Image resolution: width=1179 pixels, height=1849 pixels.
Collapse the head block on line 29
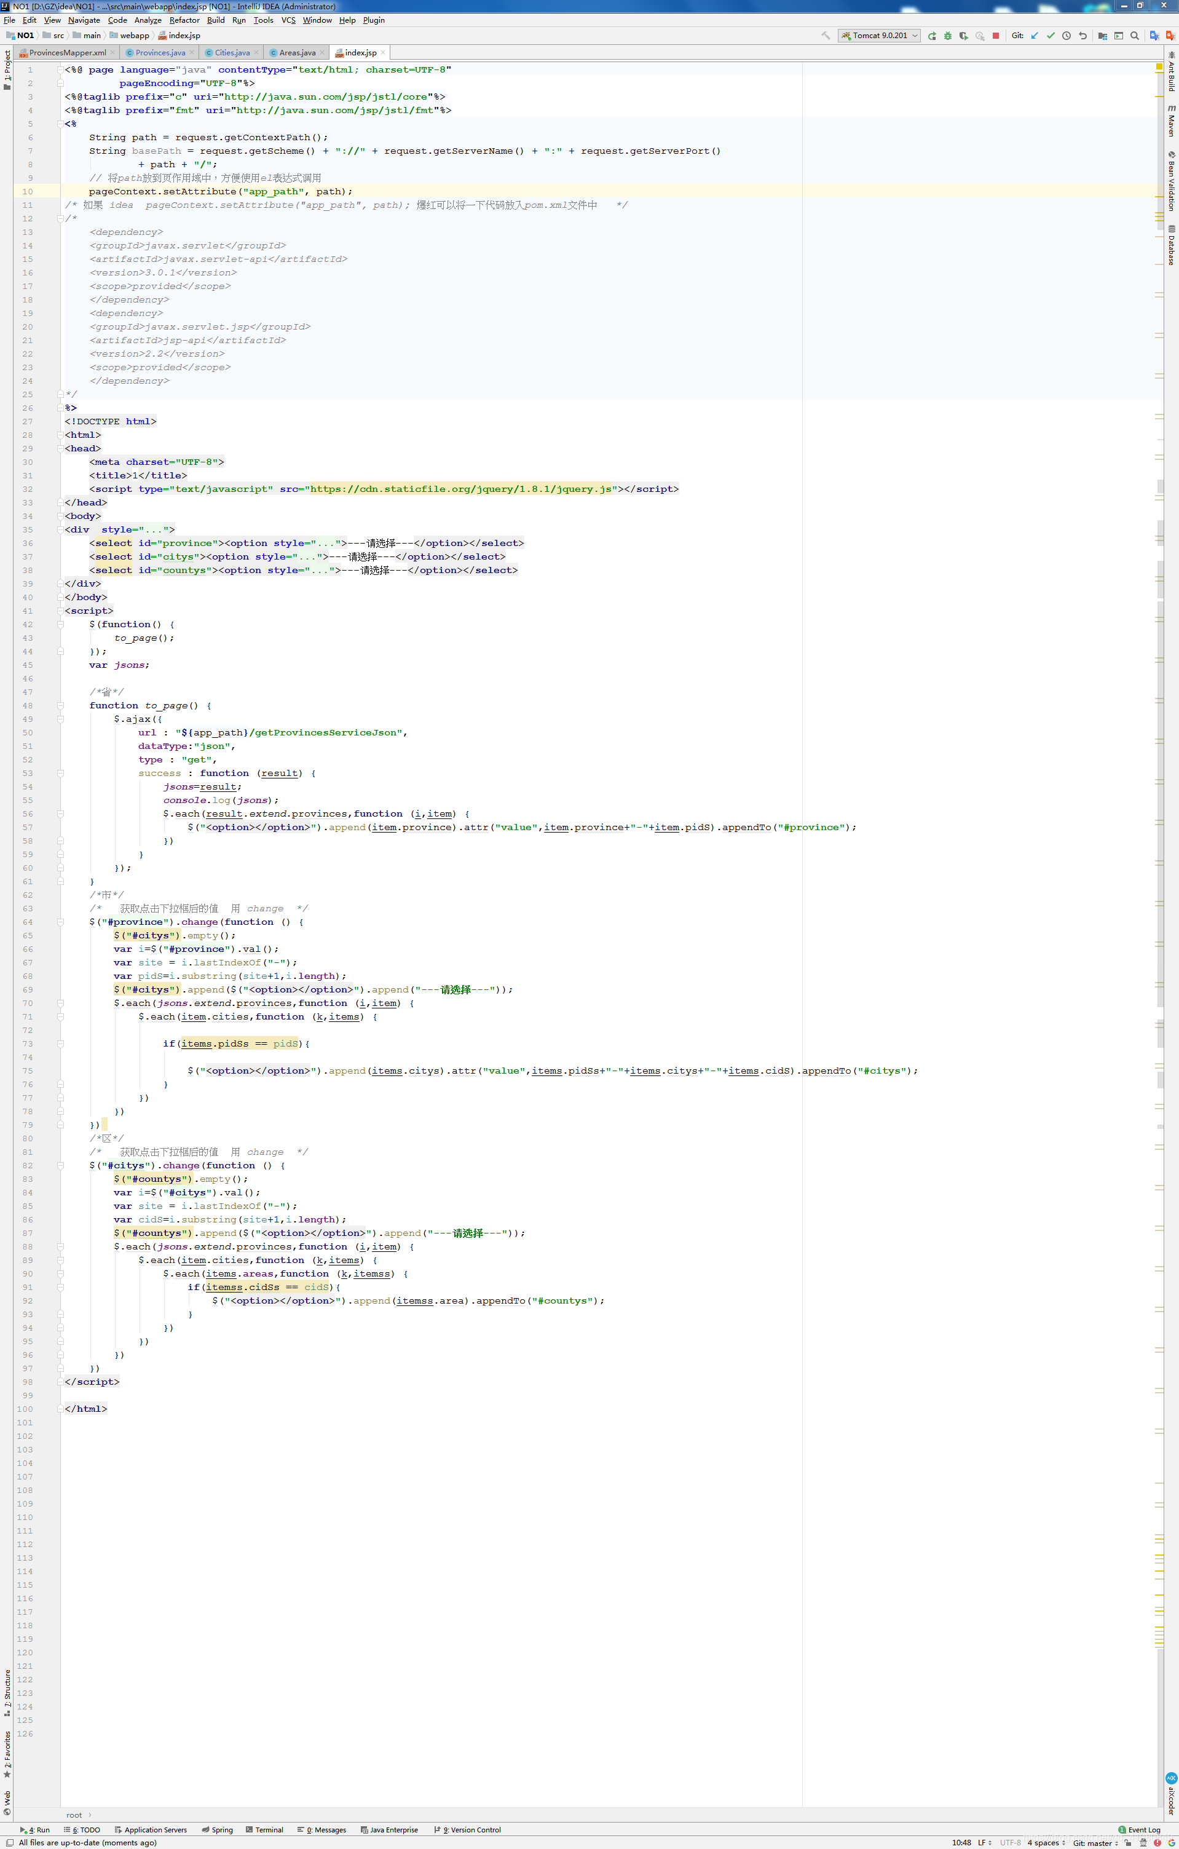click(x=60, y=448)
